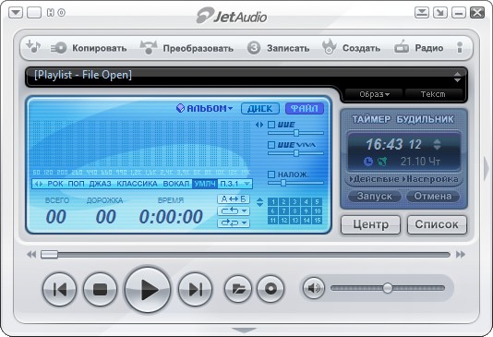Image resolution: width=493 pixels, height=337 pixels.
Task: Click the playback seek bar handle
Action: click(x=49, y=254)
